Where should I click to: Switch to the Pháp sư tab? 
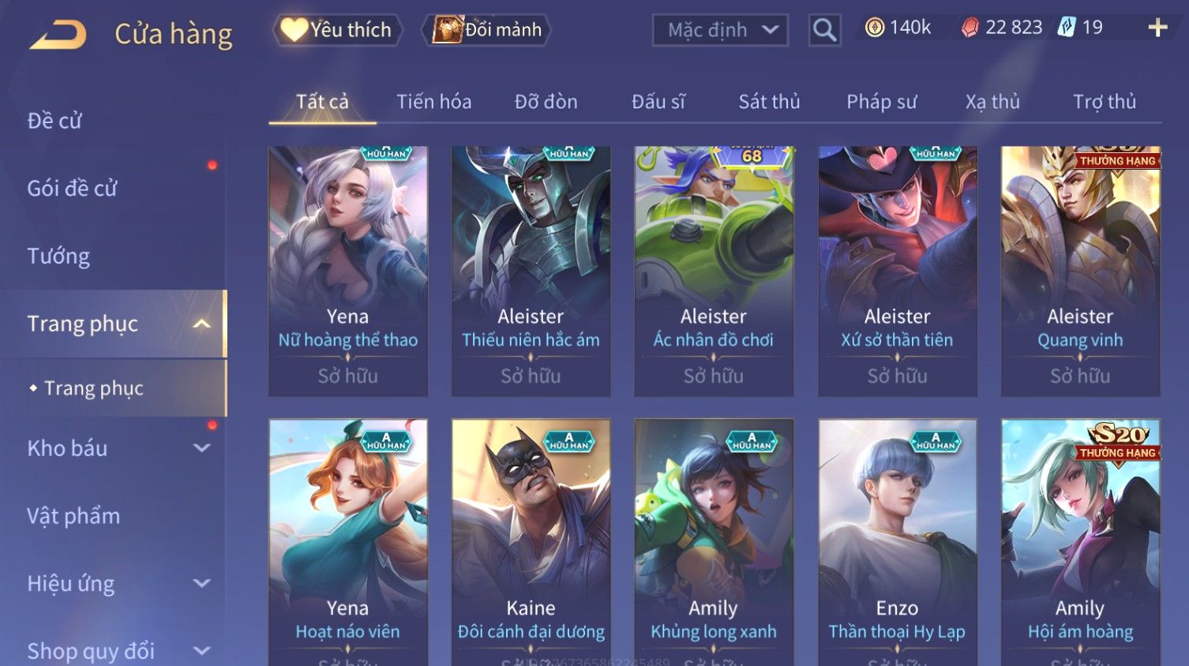click(x=881, y=102)
